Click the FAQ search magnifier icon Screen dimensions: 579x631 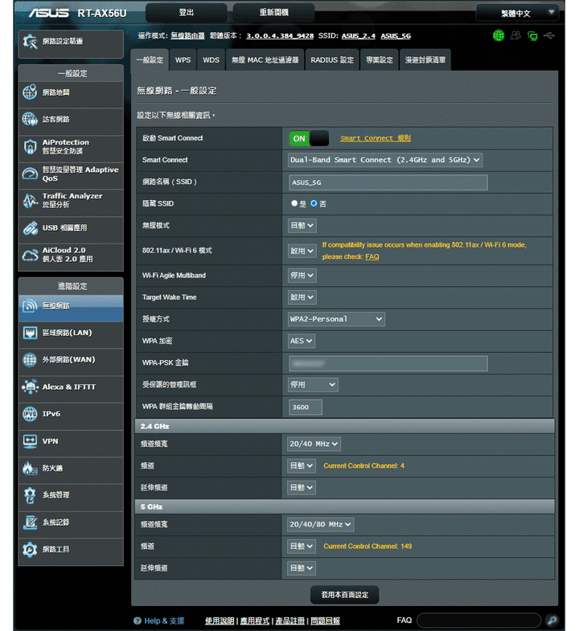tap(552, 620)
